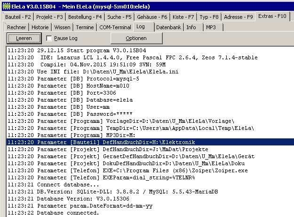Image resolution: width=294 pixels, height=217 pixels.
Task: Open the Bestellung - F4 tab
Action: (x=85, y=17)
